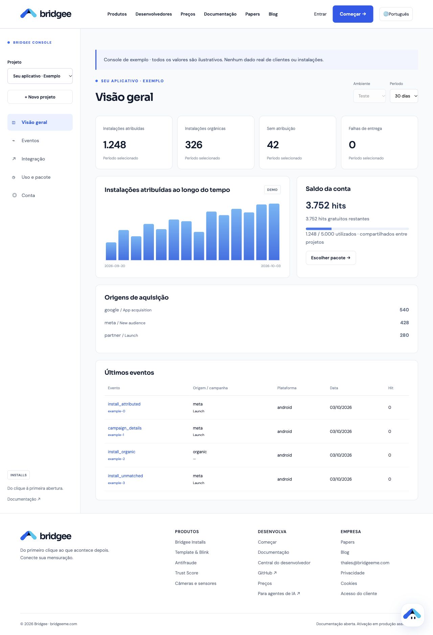433x635 pixels.
Task: Click the Conta circle icon in the sidebar
Action: tap(15, 195)
